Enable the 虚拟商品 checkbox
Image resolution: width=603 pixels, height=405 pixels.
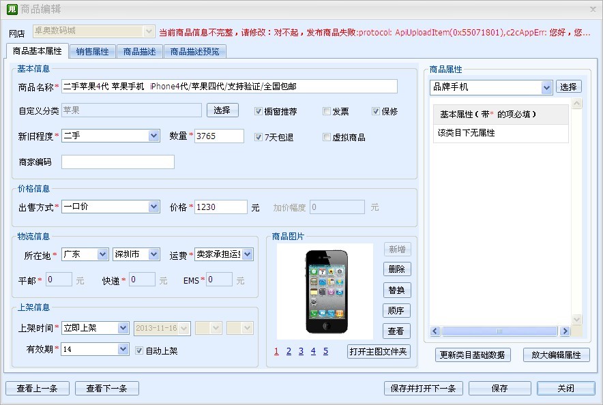tap(327, 137)
